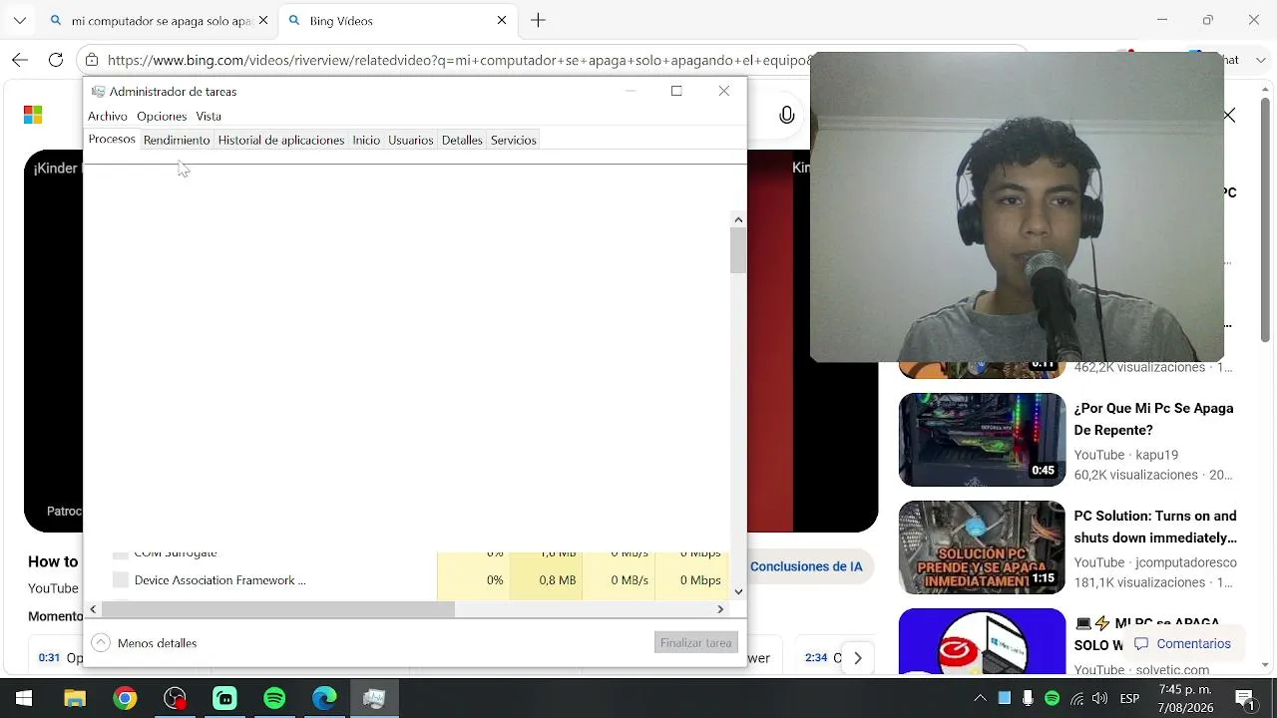Open Spotify from the taskbar
The width and height of the screenshot is (1277, 718).
point(274,698)
